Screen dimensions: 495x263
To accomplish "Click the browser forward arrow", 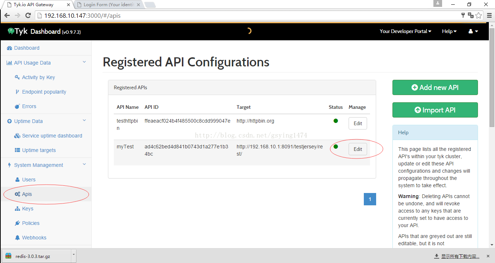I will click(x=17, y=15).
